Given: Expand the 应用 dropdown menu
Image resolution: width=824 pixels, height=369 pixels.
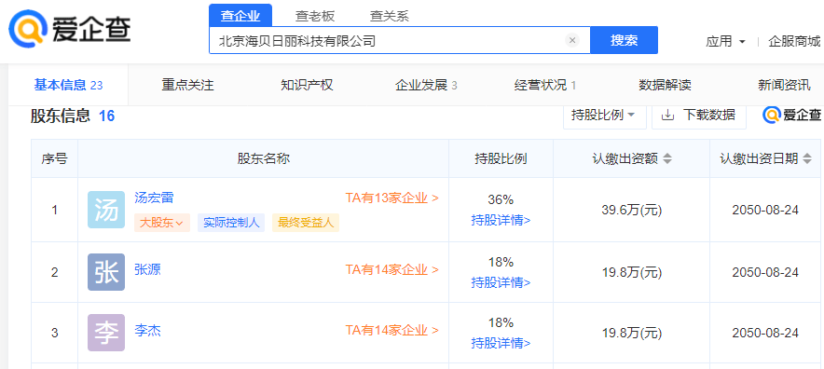Looking at the screenshot, I should pyautogui.click(x=725, y=41).
